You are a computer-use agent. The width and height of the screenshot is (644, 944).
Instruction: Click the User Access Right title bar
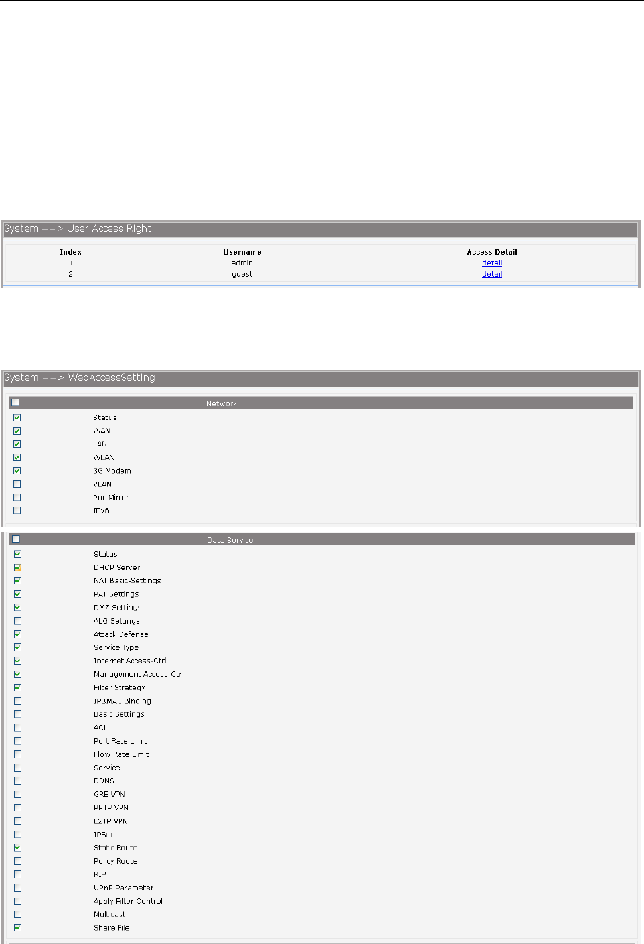click(x=321, y=229)
